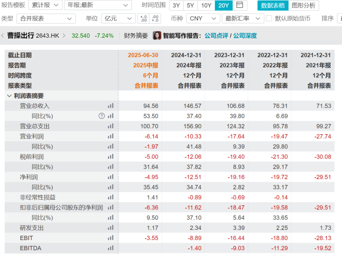Click the help question mark next to 同比(%)
Viewport: 342px width, 254px height.
[102, 116]
